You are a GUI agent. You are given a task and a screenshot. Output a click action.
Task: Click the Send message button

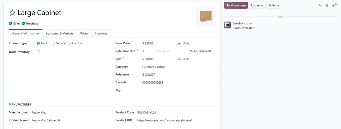pyautogui.click(x=236, y=5)
